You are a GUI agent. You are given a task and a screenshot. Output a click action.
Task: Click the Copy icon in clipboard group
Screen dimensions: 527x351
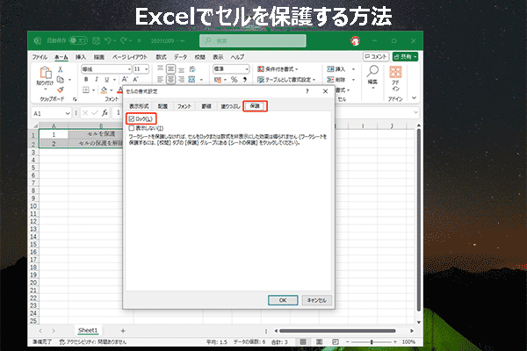(x=60, y=80)
